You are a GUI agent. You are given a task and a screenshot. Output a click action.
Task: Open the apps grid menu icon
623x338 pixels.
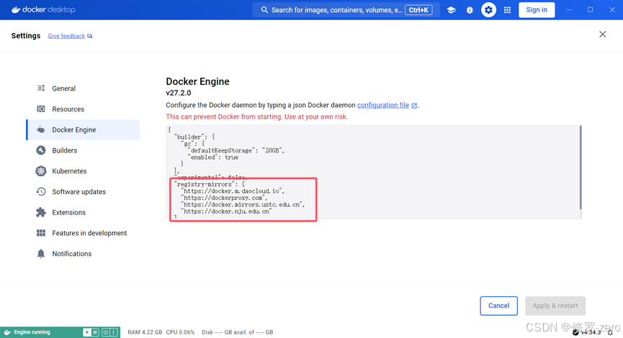pyautogui.click(x=507, y=10)
